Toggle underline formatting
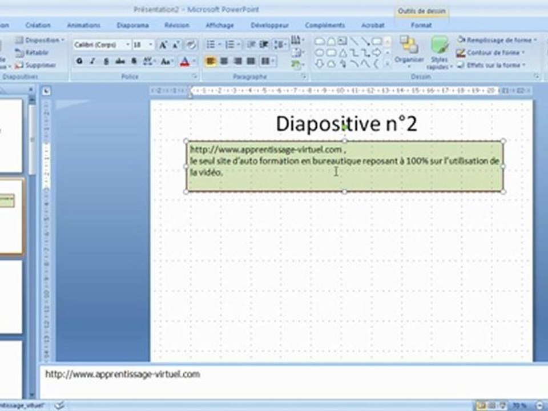Viewport: 548px width, 411px height. pos(106,62)
